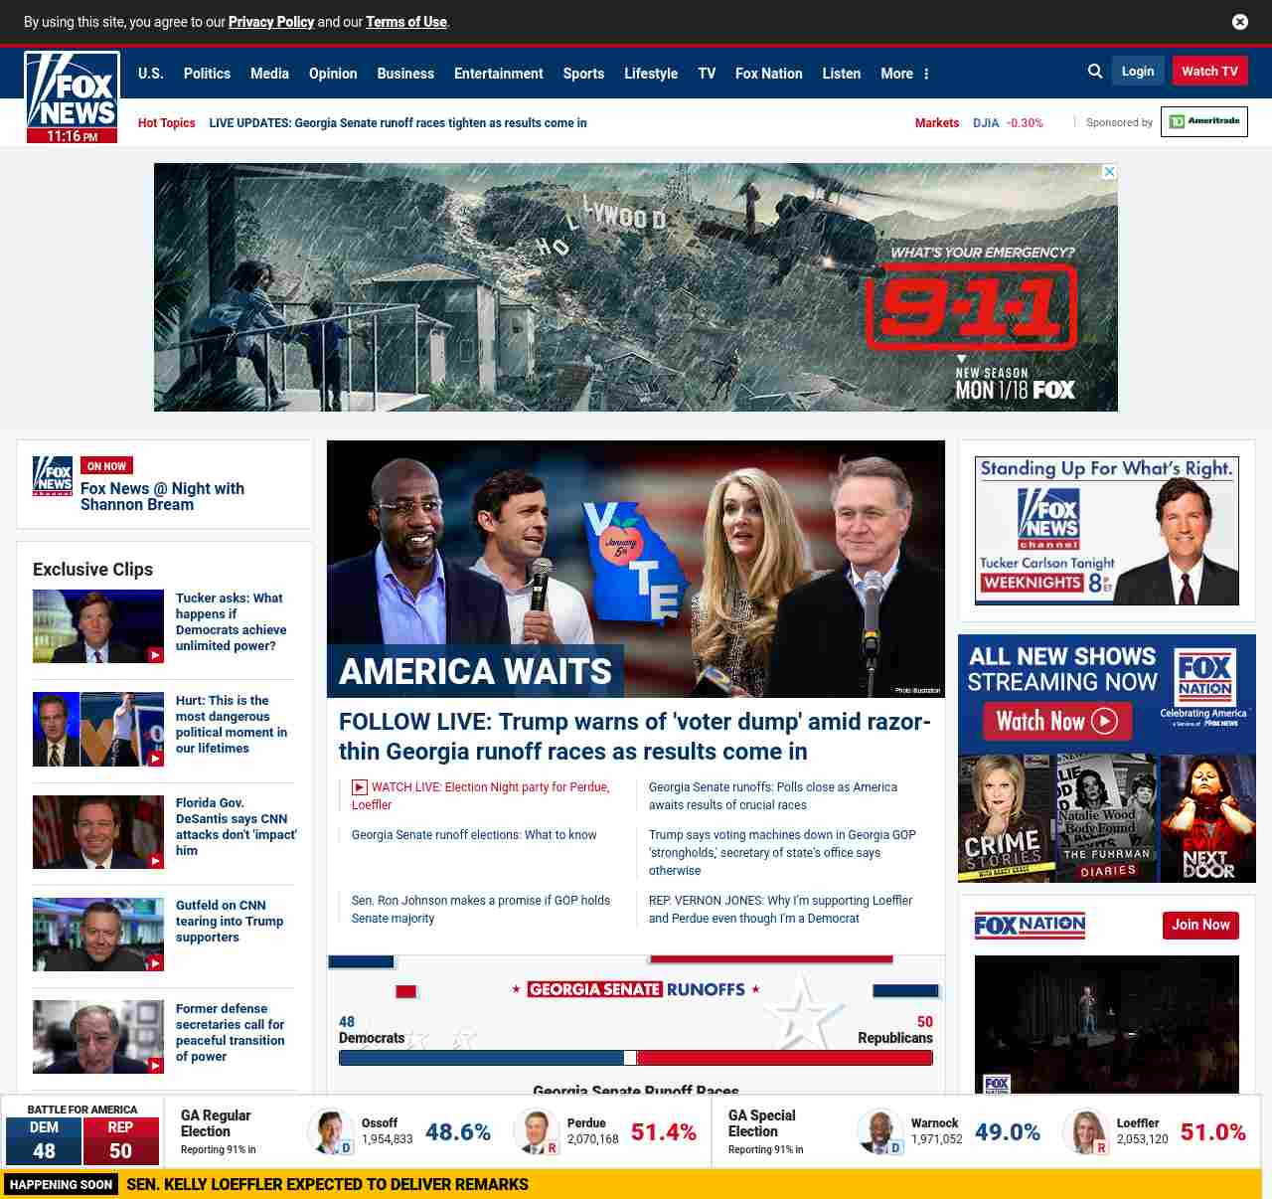
Task: Click the Georgia Senate seat balance bar
Action: pos(635,1058)
